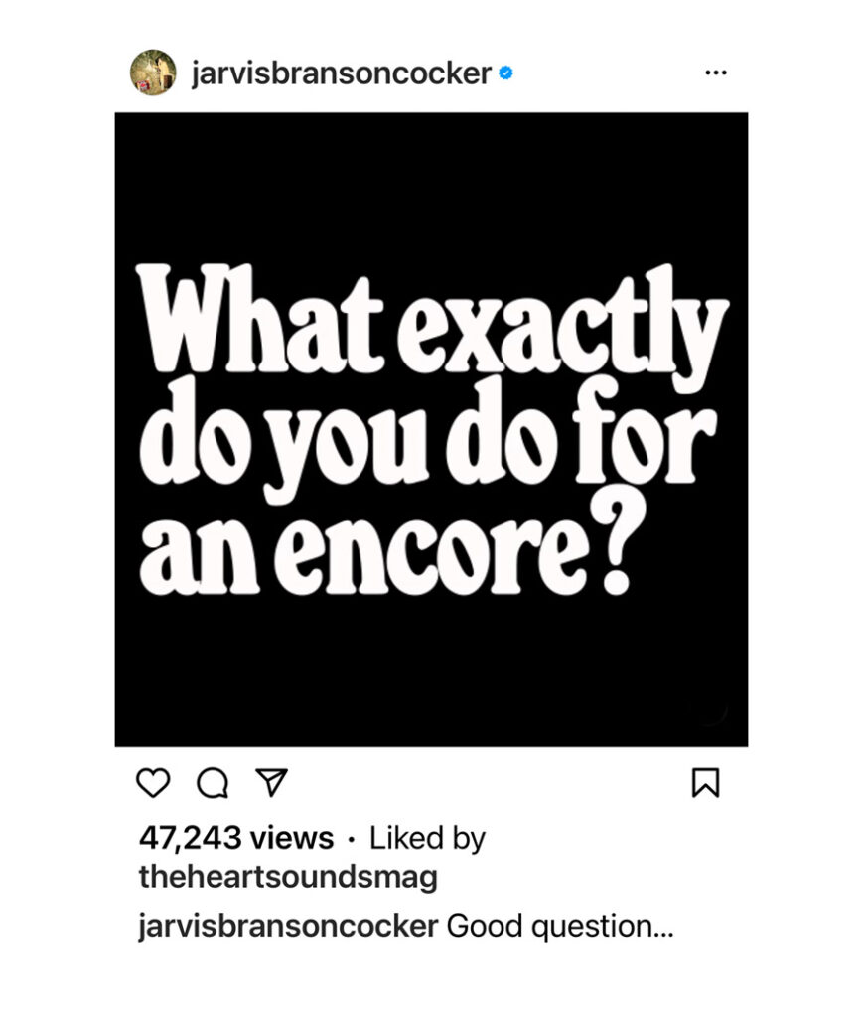The height and width of the screenshot is (1017, 863).
Task: Click the "do you do for" text line
Action: pyautogui.click(x=428, y=435)
